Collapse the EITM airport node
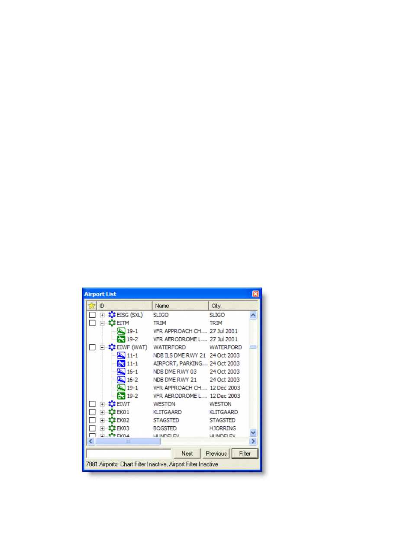 [102, 323]
